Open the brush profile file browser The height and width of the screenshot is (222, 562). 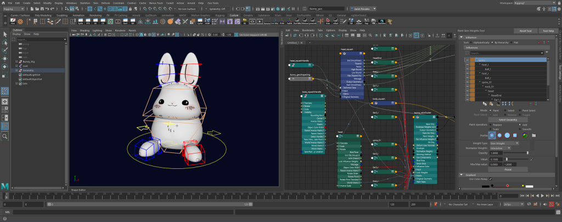535,135
